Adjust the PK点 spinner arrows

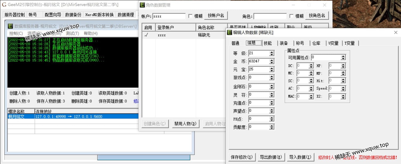tap(272, 119)
